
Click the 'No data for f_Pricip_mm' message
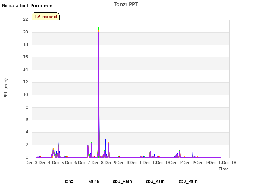coord(27,6)
